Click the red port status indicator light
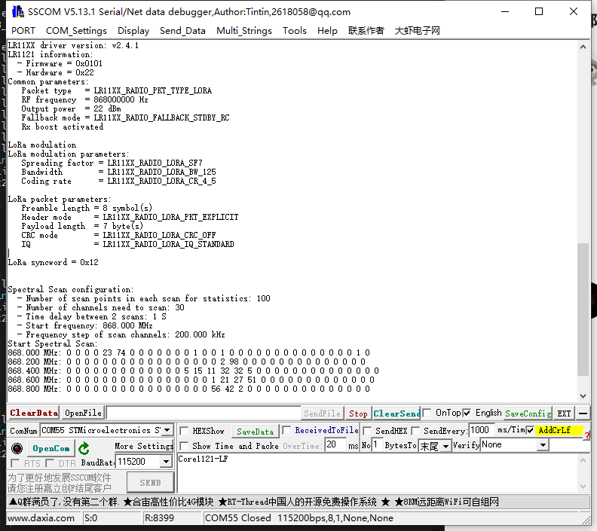This screenshot has height=531, width=597. (17, 448)
